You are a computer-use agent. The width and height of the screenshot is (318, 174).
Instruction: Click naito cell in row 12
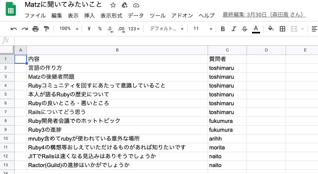click(x=227, y=156)
